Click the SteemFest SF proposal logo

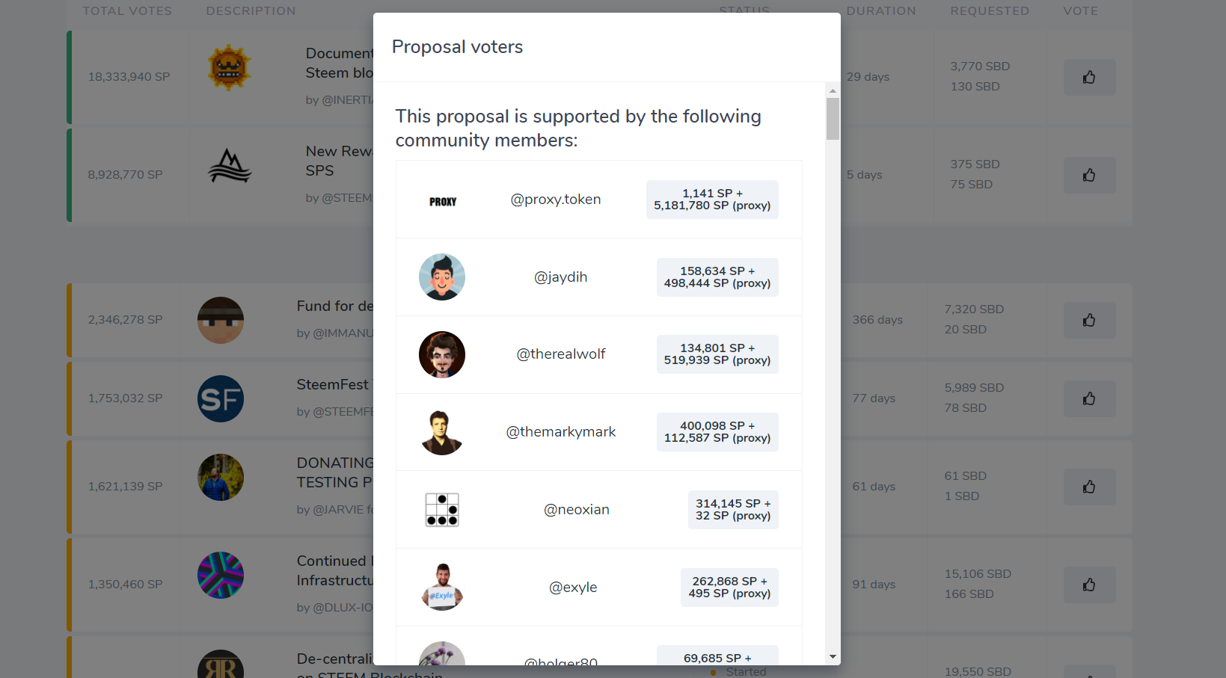point(221,398)
